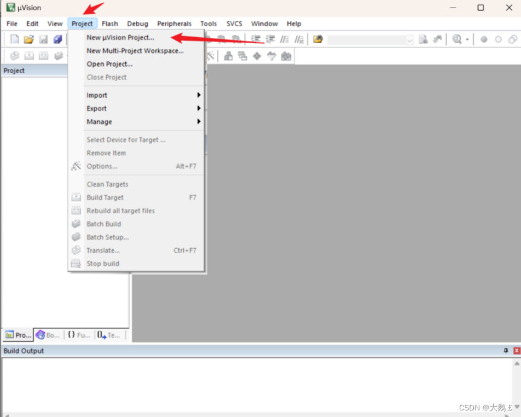Click the Build Output vertical scrollbar up arrow
521x417 pixels.
517,363
